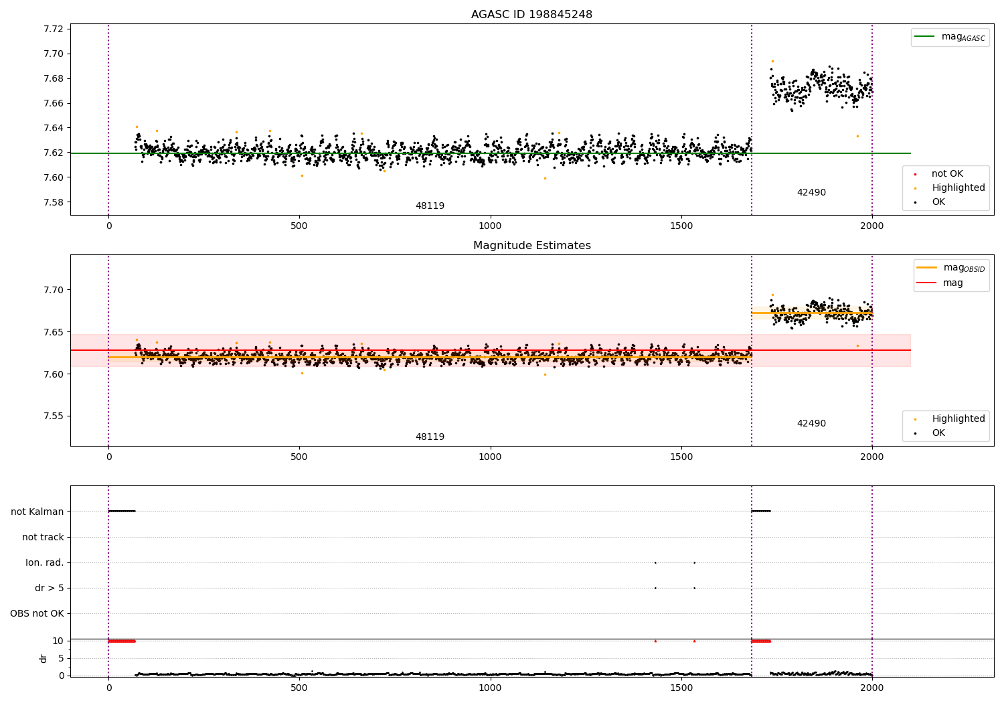This screenshot has width=1004, height=703.
Task: Click the orange mag OBSID line swatch in legend
Action: (927, 267)
